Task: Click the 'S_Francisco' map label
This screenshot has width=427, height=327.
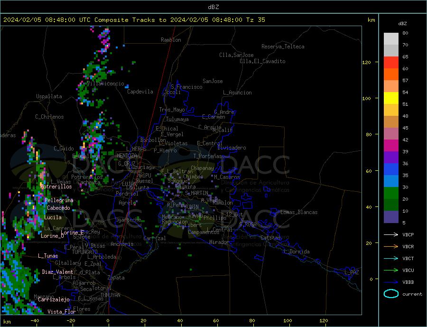Action: coord(186,87)
